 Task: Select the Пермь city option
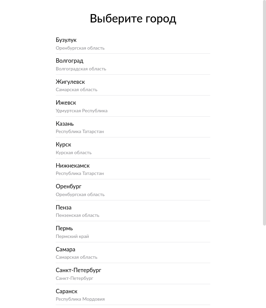[x=64, y=228]
